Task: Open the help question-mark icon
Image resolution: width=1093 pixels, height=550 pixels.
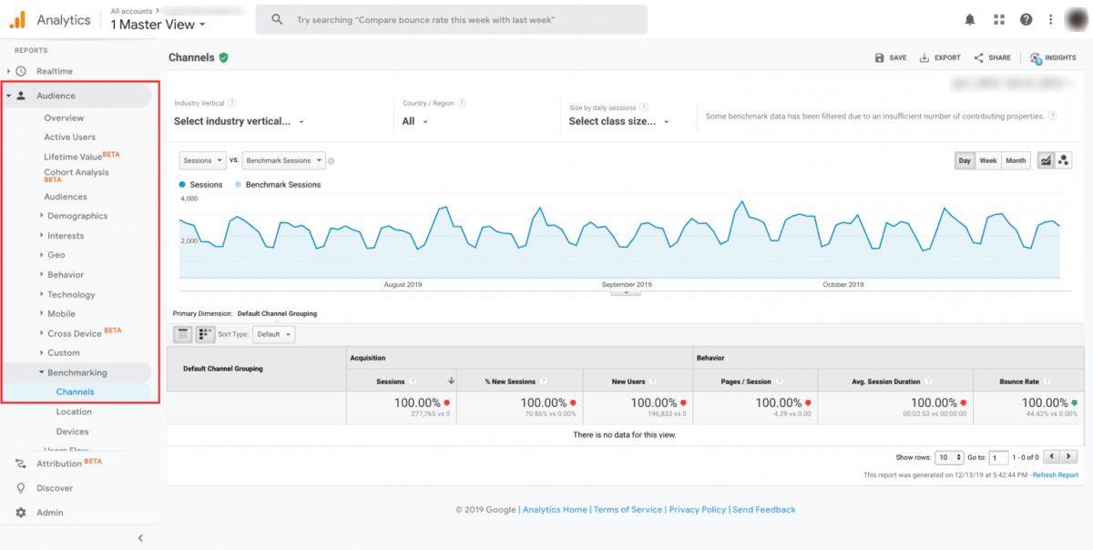Action: [x=1027, y=19]
